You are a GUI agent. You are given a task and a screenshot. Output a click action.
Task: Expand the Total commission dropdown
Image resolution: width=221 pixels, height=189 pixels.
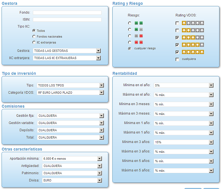(x=71, y=138)
